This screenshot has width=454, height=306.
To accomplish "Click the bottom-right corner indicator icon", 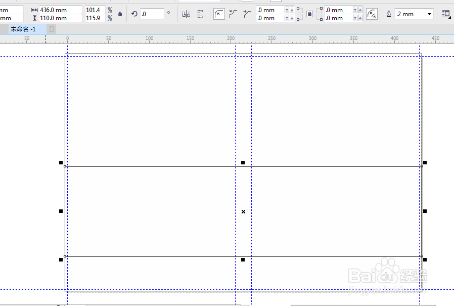I will coord(320,18).
